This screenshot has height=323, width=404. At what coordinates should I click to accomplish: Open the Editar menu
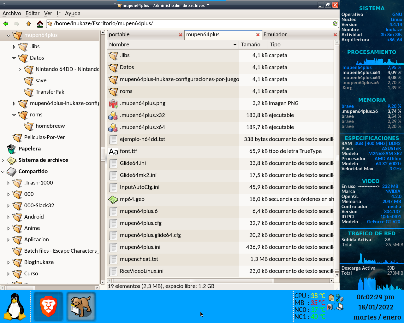33,13
